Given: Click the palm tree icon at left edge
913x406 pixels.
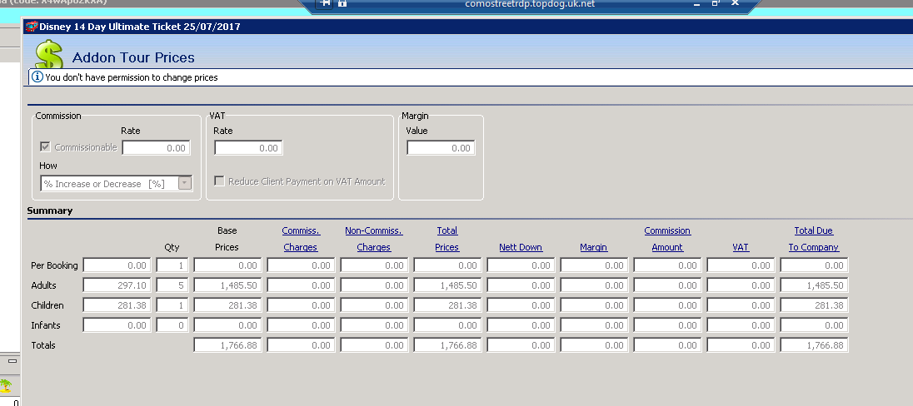Looking at the screenshot, I should [6, 385].
